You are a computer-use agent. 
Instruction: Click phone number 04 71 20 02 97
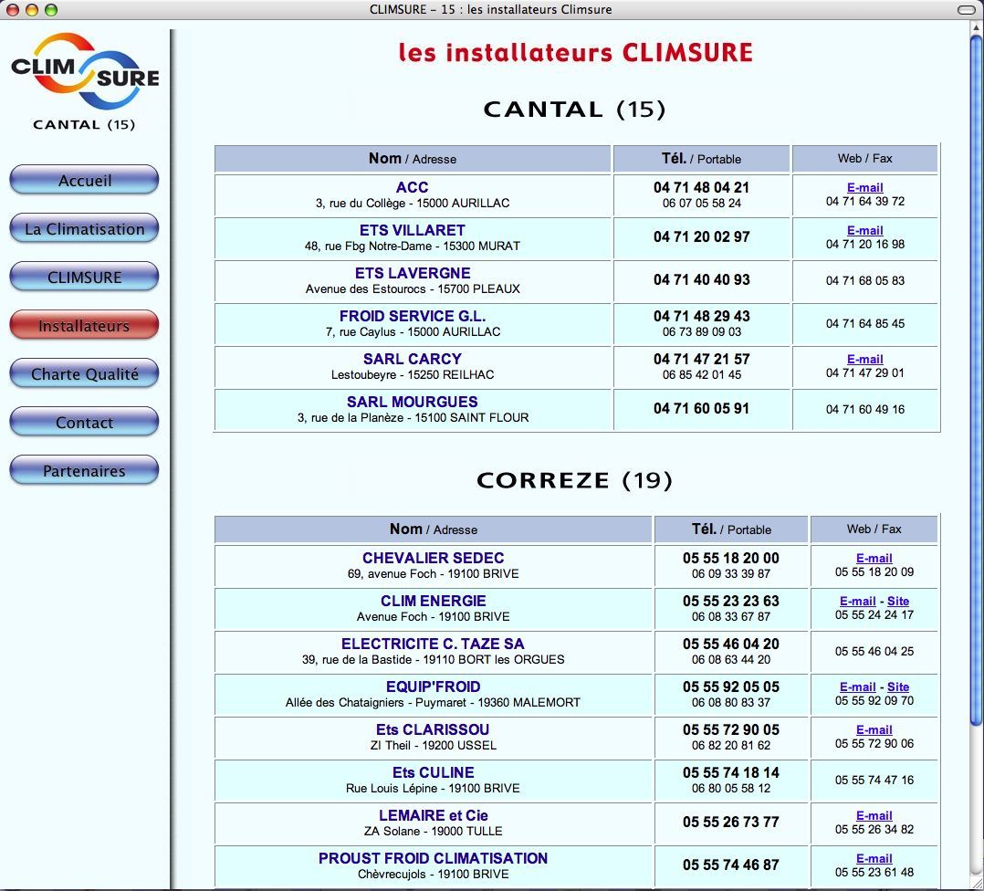pyautogui.click(x=701, y=236)
